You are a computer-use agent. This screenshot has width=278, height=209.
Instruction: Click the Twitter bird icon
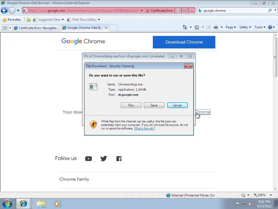(x=104, y=158)
